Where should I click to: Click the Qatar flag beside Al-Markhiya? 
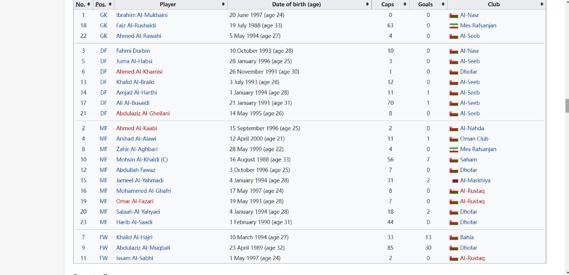pos(455,181)
